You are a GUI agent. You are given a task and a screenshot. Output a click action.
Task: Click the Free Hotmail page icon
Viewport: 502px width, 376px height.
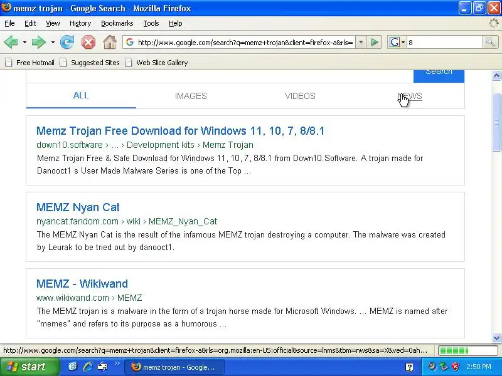tap(9, 63)
